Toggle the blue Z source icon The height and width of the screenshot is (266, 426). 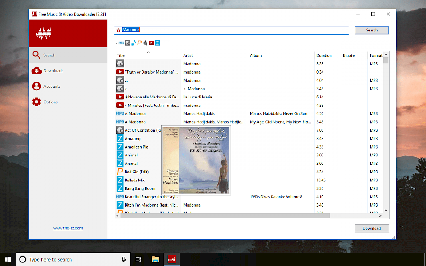tap(157, 43)
